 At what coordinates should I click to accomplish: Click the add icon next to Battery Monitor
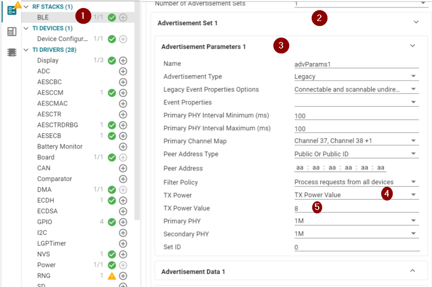point(123,146)
